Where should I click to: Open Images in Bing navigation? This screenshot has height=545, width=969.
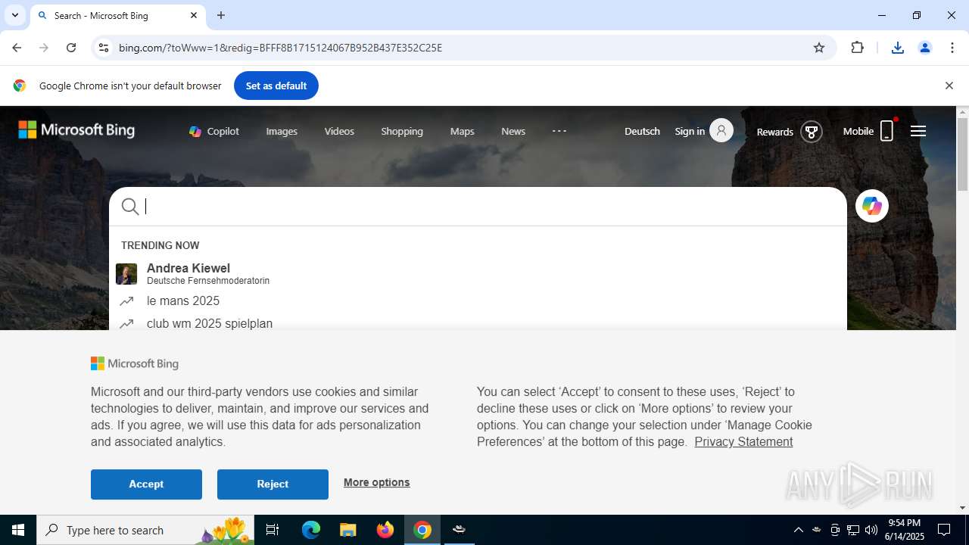pyautogui.click(x=282, y=131)
